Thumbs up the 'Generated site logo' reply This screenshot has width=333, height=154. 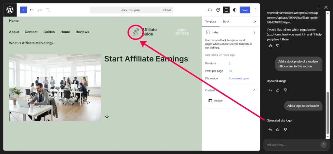277,130
